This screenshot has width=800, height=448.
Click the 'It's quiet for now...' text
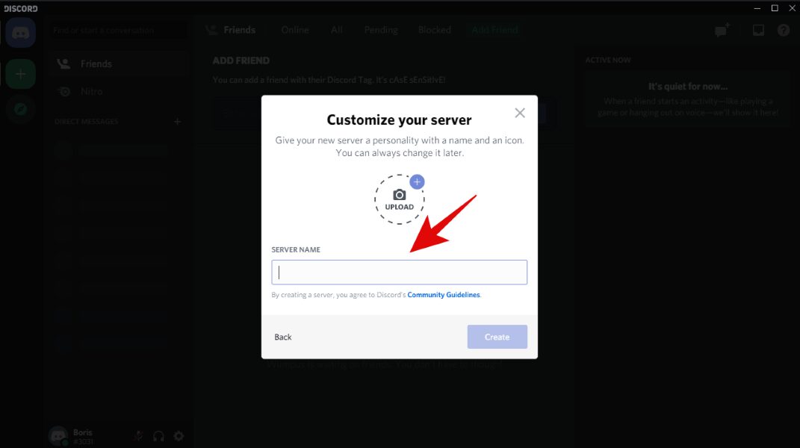[688, 86]
